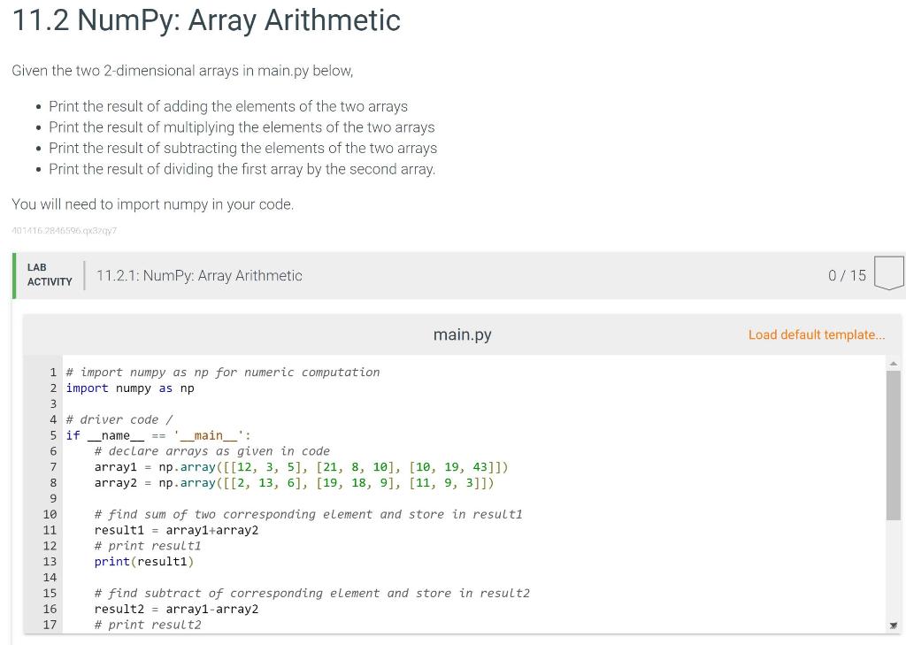Click the result2 subtraction line 16
Viewport: 906px width, 645px height.
click(177, 609)
